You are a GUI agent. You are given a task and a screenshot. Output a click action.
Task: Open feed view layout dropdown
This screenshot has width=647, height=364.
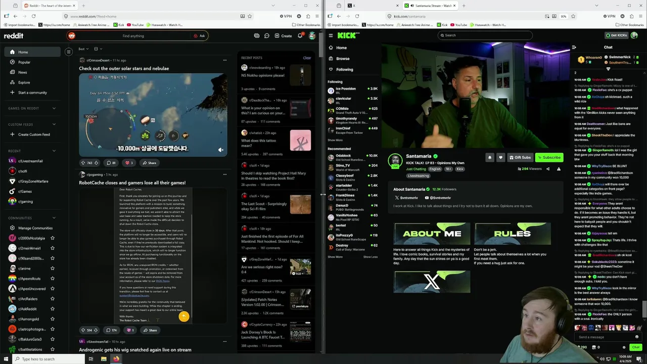(98, 49)
